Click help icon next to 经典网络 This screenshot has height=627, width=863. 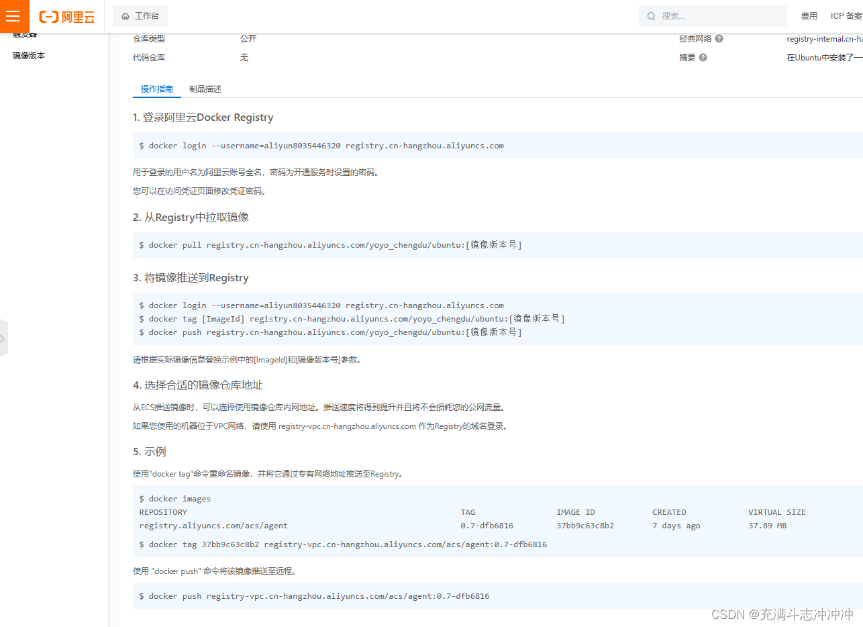click(x=719, y=39)
